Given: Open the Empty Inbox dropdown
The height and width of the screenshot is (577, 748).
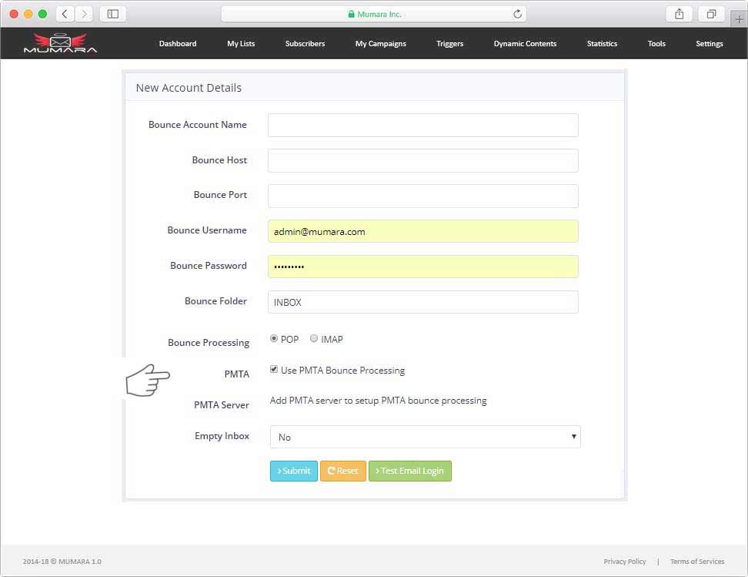Looking at the screenshot, I should [425, 436].
